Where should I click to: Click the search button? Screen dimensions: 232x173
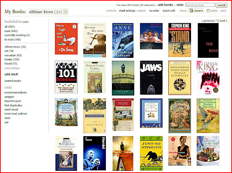pos(221,5)
